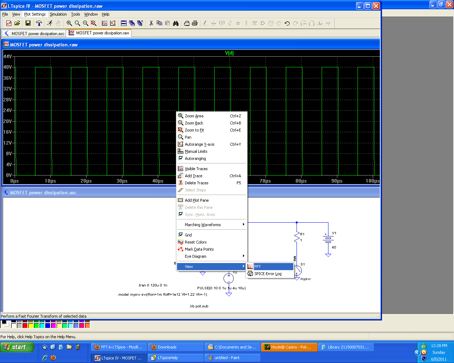
Task: Pick the blue color swatch in Paint palette
Action: (48, 325)
